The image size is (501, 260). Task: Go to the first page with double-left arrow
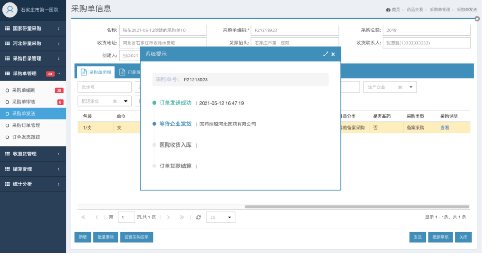coord(83,217)
